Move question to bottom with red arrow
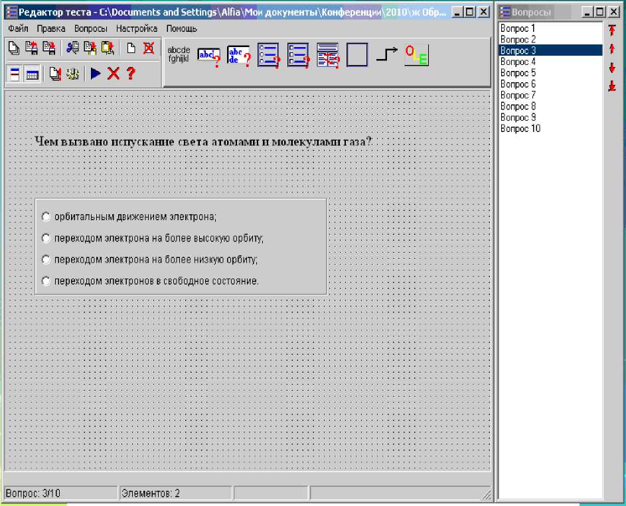 (x=612, y=86)
